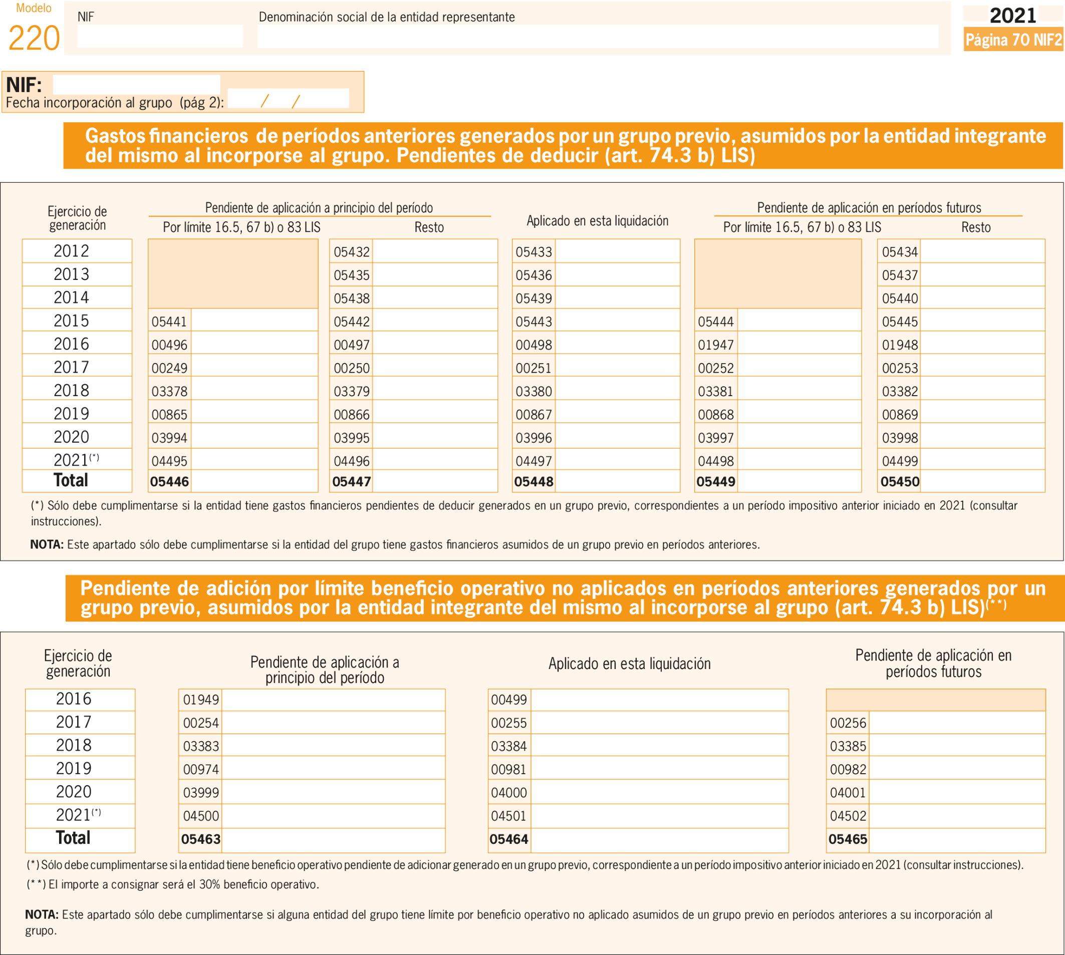The image size is (1065, 955).
Task: Click the 2012 row label in first table
Action: [x=72, y=251]
